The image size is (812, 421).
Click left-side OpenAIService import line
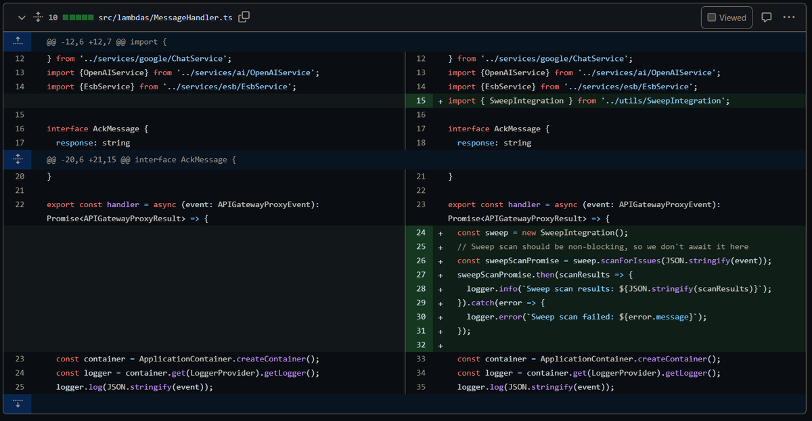(183, 72)
